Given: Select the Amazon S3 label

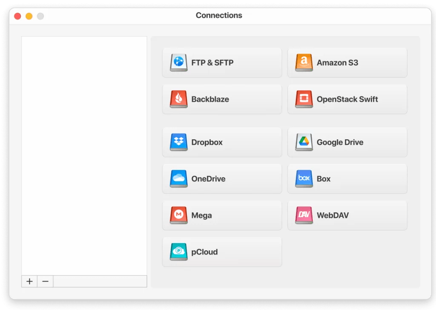Looking at the screenshot, I should point(337,63).
